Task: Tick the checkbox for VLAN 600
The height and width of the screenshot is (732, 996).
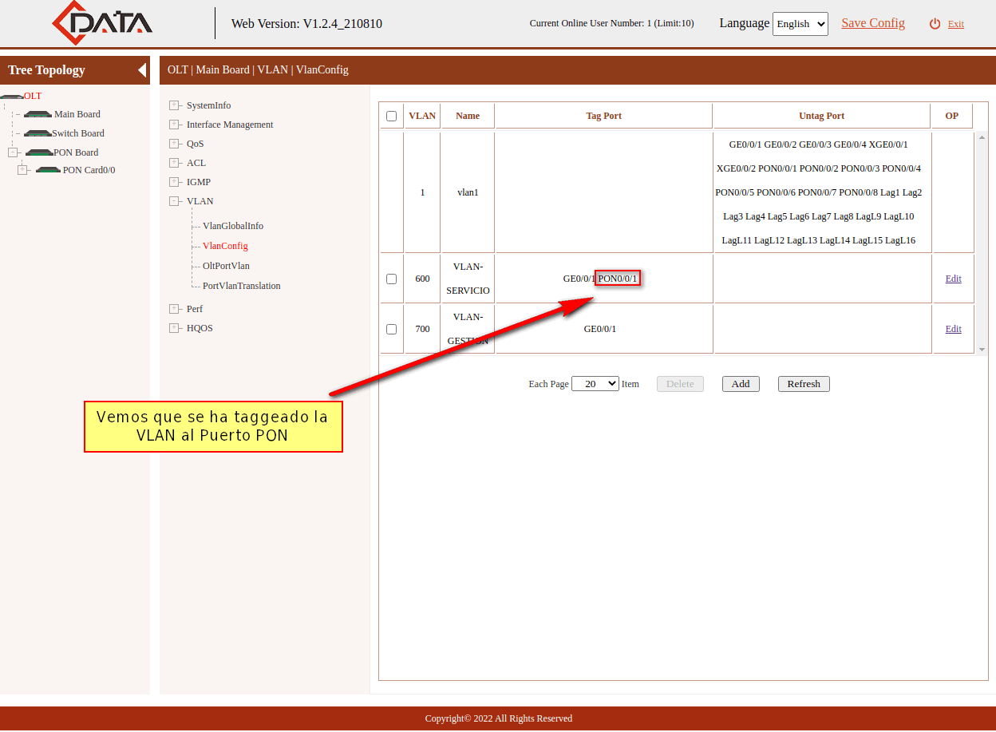Action: [391, 279]
